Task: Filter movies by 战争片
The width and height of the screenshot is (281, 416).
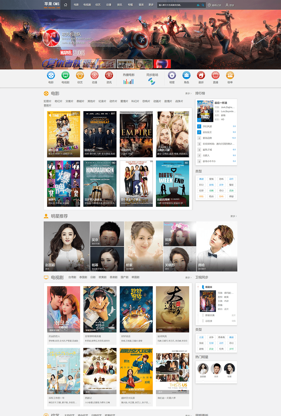Action: pos(179,101)
